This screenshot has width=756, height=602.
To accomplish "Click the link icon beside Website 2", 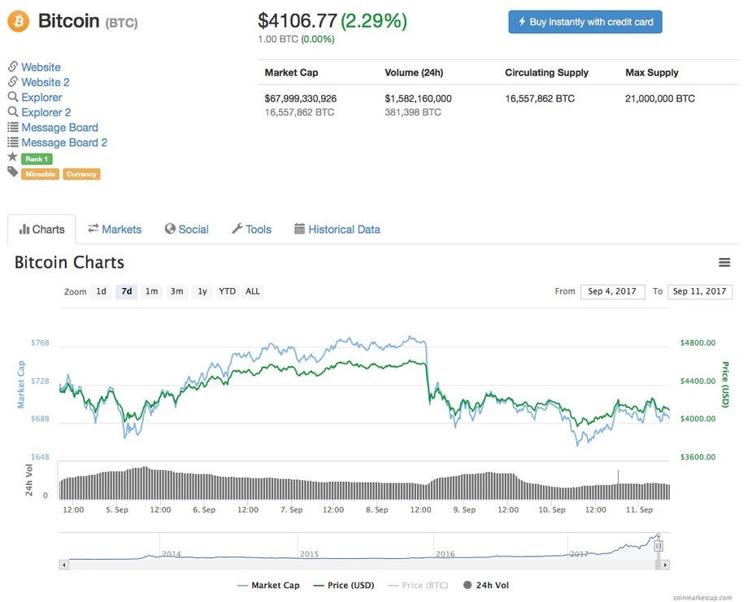I will point(13,81).
